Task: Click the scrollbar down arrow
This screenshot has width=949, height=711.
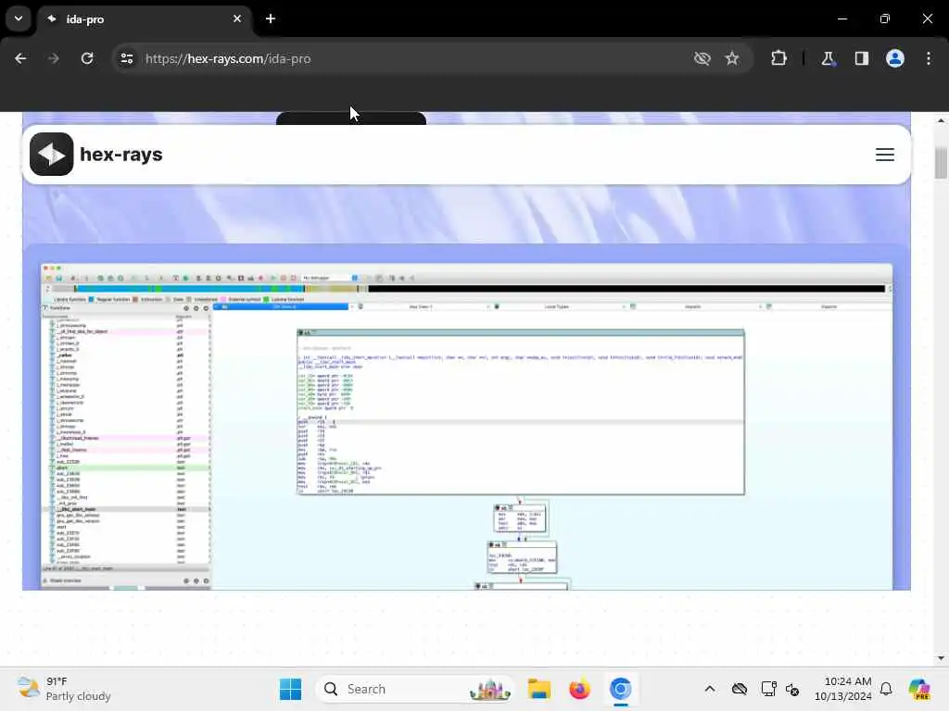Action: click(x=941, y=658)
